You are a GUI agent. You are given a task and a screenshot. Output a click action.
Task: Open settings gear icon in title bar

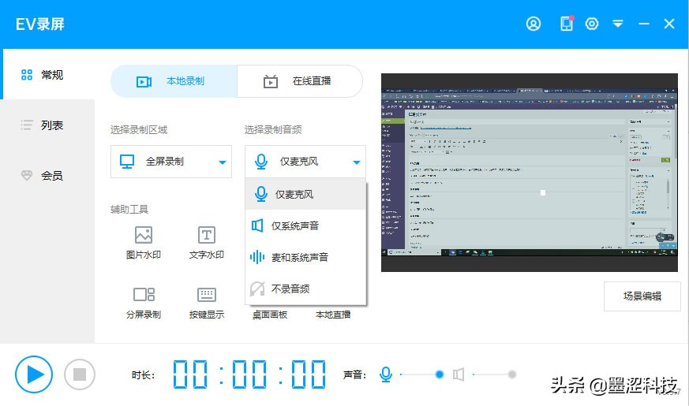coord(592,24)
